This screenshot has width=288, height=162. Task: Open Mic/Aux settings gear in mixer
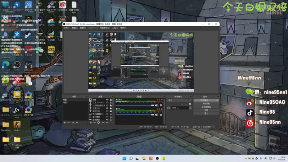pyautogui.click(x=161, y=115)
